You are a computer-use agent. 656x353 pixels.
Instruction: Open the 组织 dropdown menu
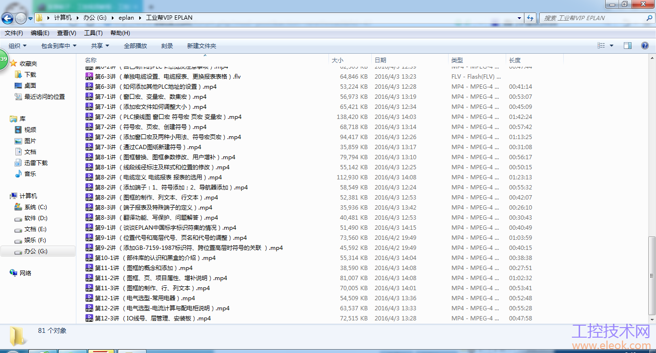click(x=17, y=46)
